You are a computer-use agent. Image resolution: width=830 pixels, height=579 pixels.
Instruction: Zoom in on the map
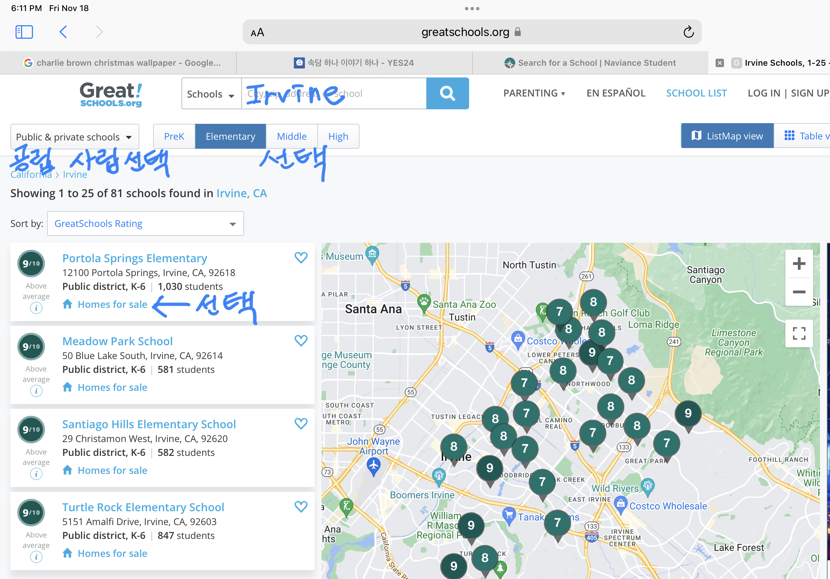[799, 264]
